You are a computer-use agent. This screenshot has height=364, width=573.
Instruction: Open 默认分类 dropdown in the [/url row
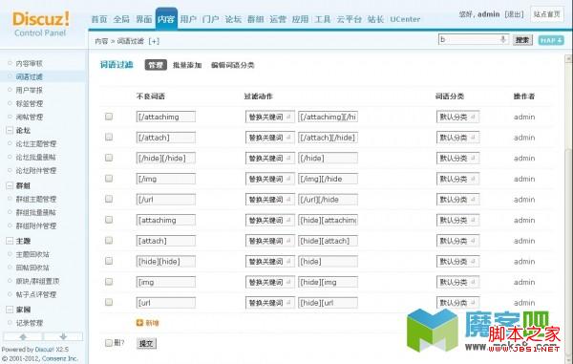pyautogui.click(x=457, y=200)
